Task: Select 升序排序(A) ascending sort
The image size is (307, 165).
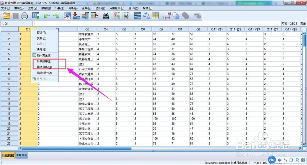Action: [45, 61]
